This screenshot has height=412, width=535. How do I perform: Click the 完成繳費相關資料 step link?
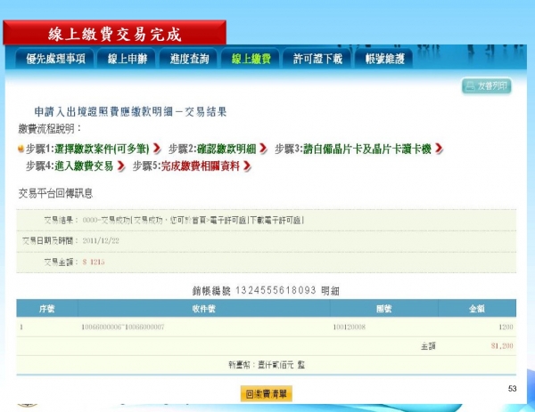click(201, 166)
